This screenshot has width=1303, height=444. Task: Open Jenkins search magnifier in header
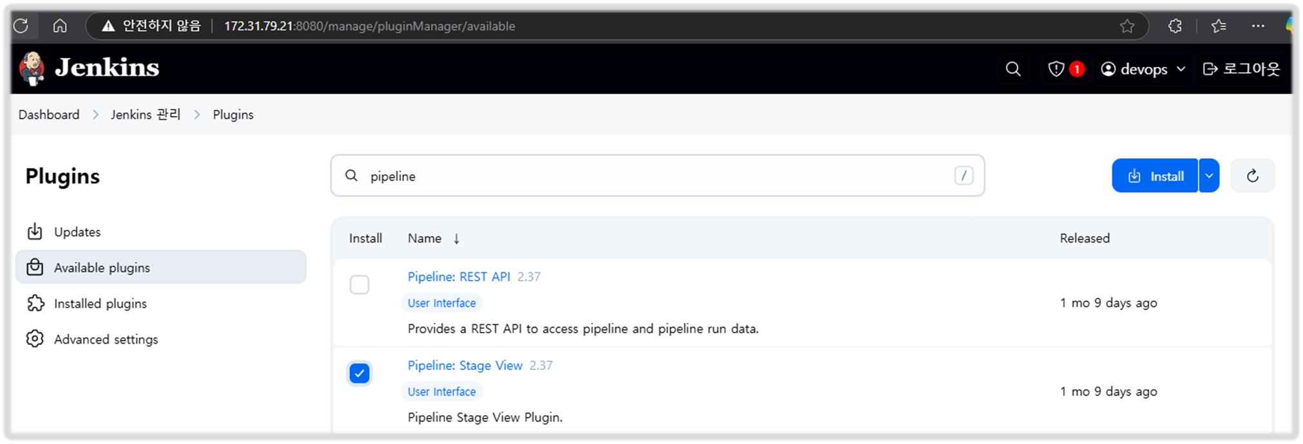coord(1013,69)
